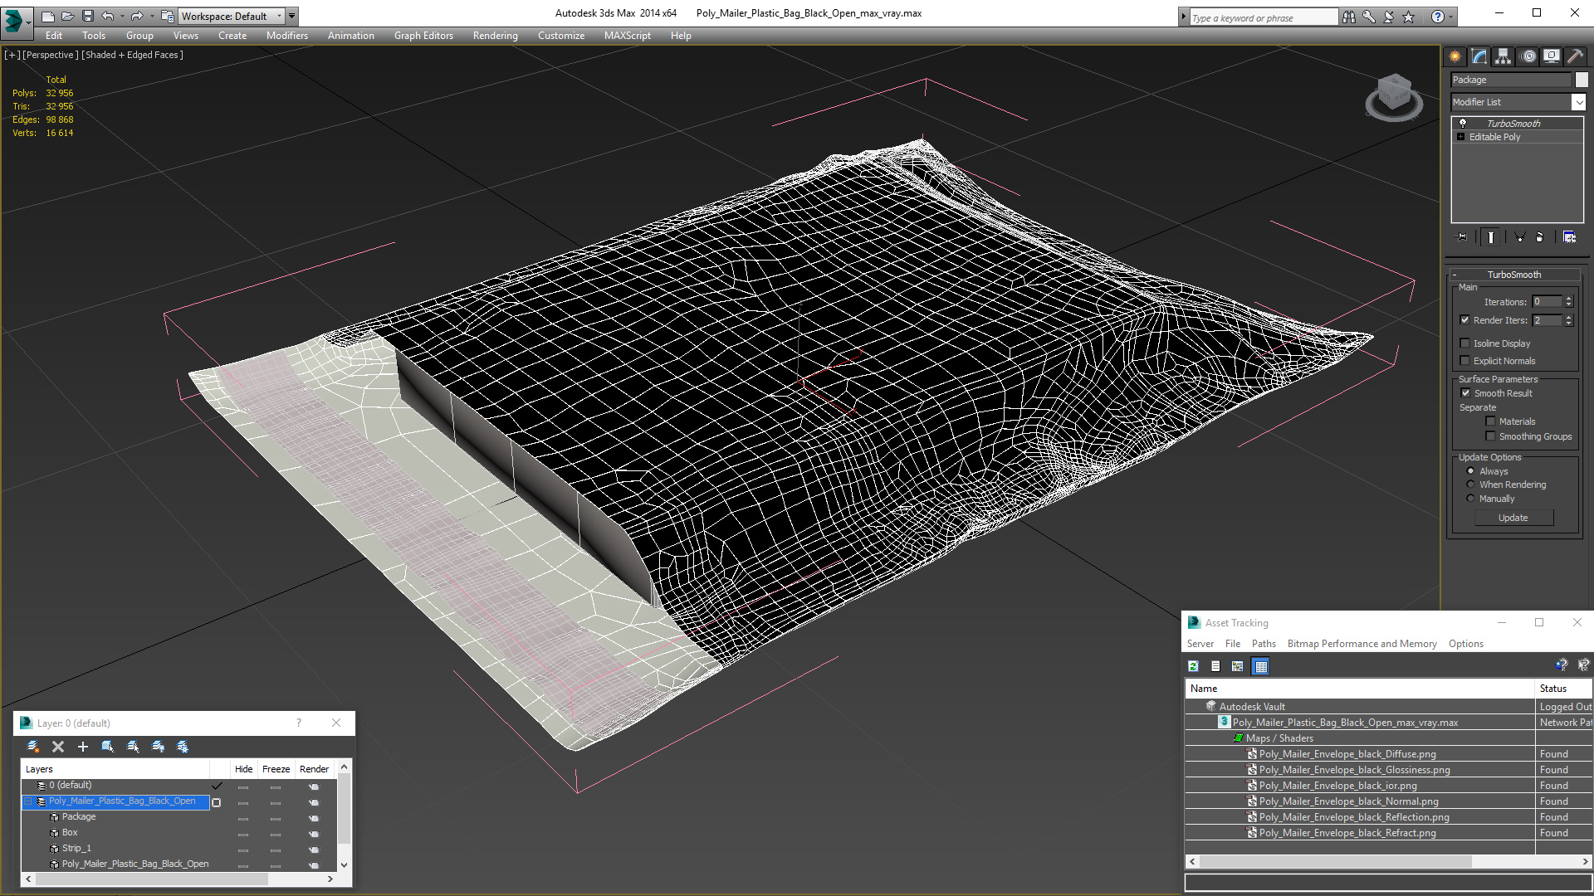Click Freeze/Unfreeze All Layers icon
The image size is (1594, 896).
coord(183,747)
